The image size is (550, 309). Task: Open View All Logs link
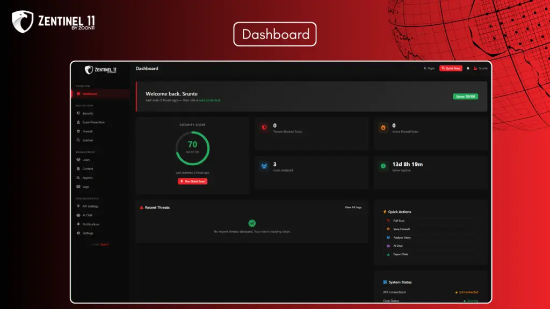click(353, 207)
